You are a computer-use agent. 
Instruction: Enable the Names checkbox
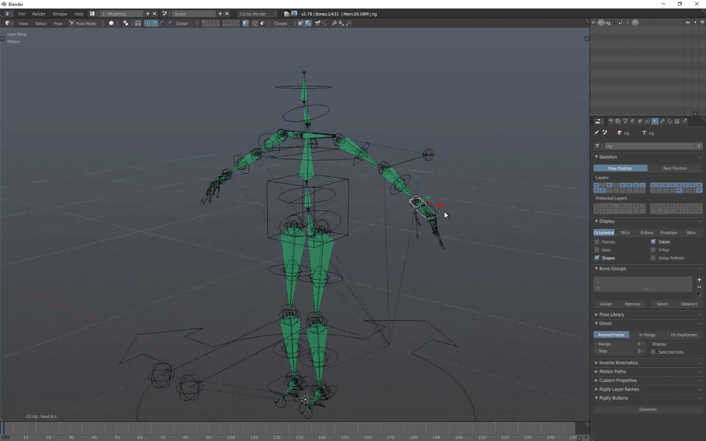597,242
